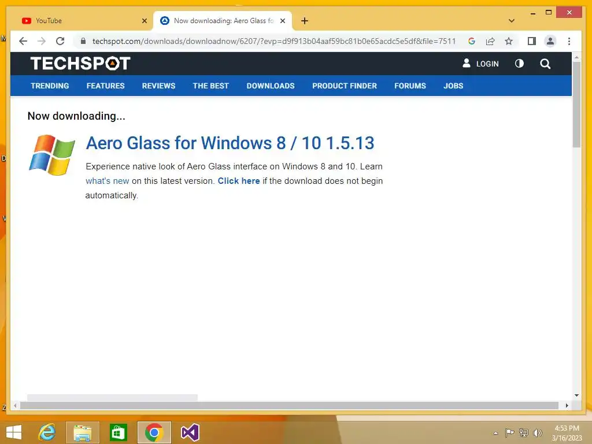Click the network tray icon
Viewport: 592px width, 444px height.
(x=523, y=432)
